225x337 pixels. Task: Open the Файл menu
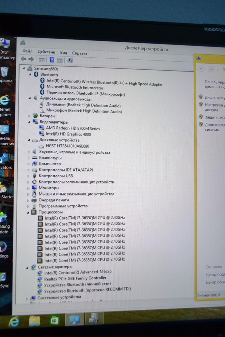(x=27, y=51)
